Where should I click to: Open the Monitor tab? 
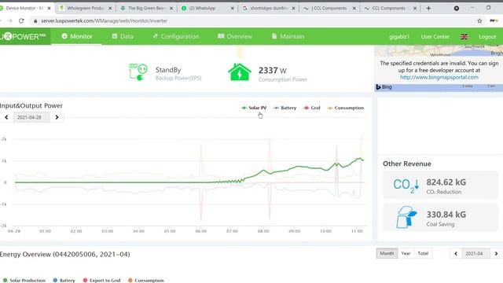point(77,36)
